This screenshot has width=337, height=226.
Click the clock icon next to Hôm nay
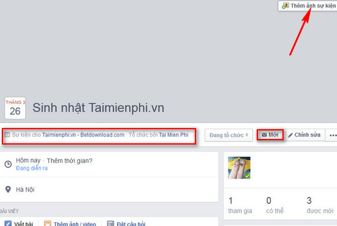pyautogui.click(x=8, y=164)
